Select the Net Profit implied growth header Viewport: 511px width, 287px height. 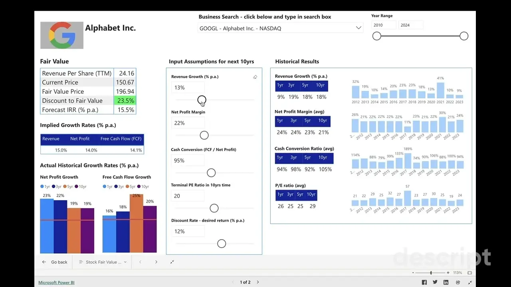click(80, 139)
